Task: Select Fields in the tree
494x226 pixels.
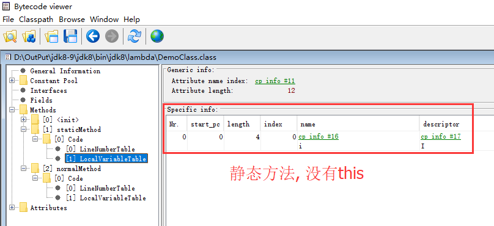Action: point(42,100)
